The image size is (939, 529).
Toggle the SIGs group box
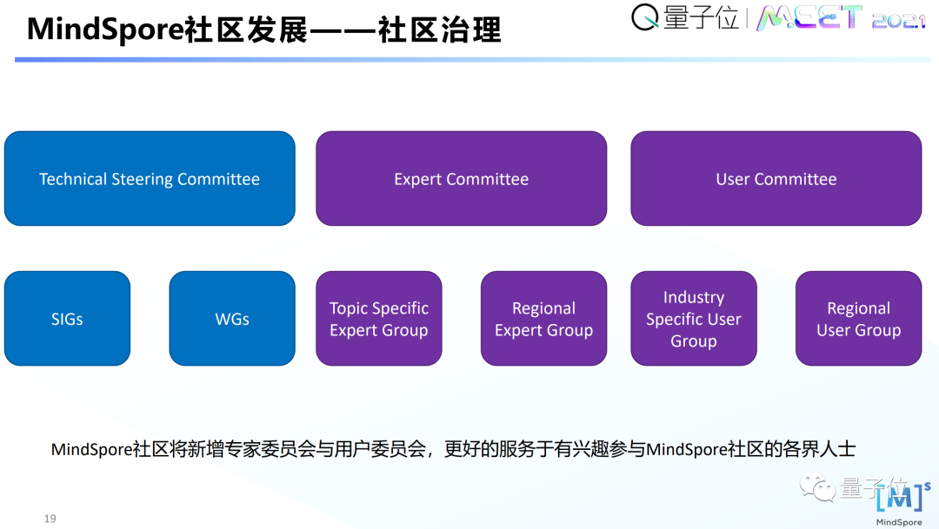pyautogui.click(x=67, y=318)
